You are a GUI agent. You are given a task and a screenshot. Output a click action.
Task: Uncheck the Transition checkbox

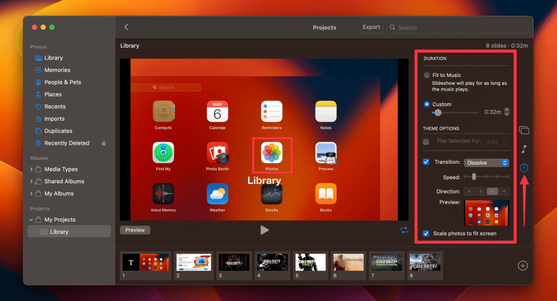pos(426,162)
